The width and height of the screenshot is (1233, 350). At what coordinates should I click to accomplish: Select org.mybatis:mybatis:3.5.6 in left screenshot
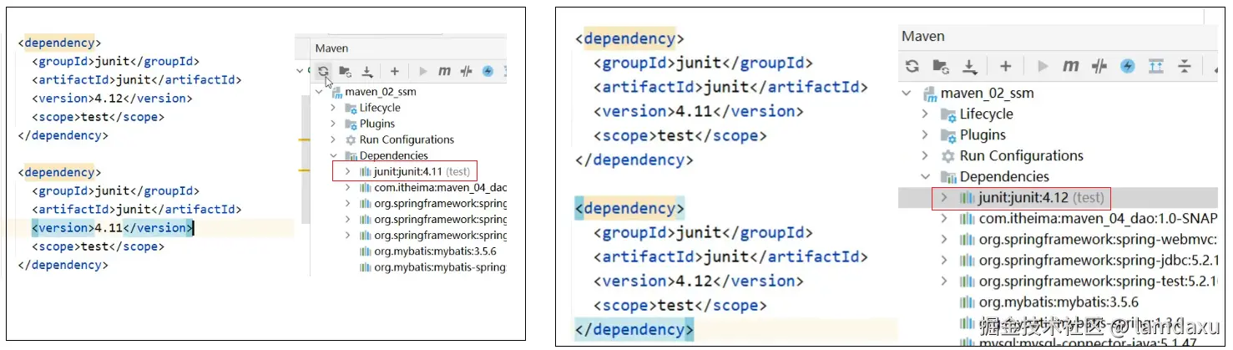tap(408, 251)
